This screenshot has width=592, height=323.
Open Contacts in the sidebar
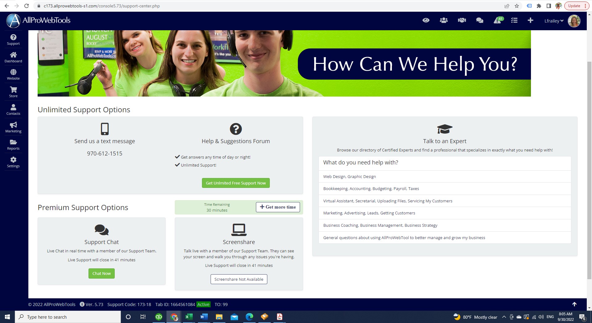click(x=13, y=110)
